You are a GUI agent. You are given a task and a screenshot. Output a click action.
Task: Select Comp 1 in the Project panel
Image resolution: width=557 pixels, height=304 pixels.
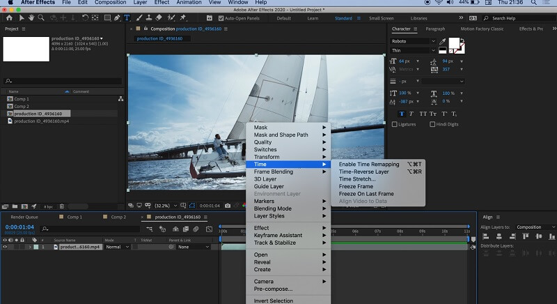click(x=22, y=99)
